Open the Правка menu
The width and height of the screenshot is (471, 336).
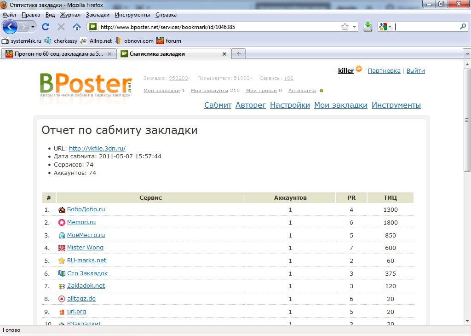[31, 15]
